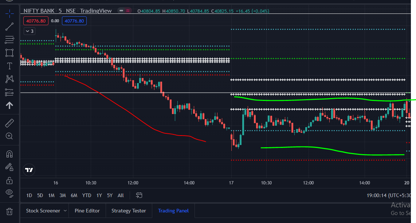Remove drawings with trash icon

[x=9, y=212]
